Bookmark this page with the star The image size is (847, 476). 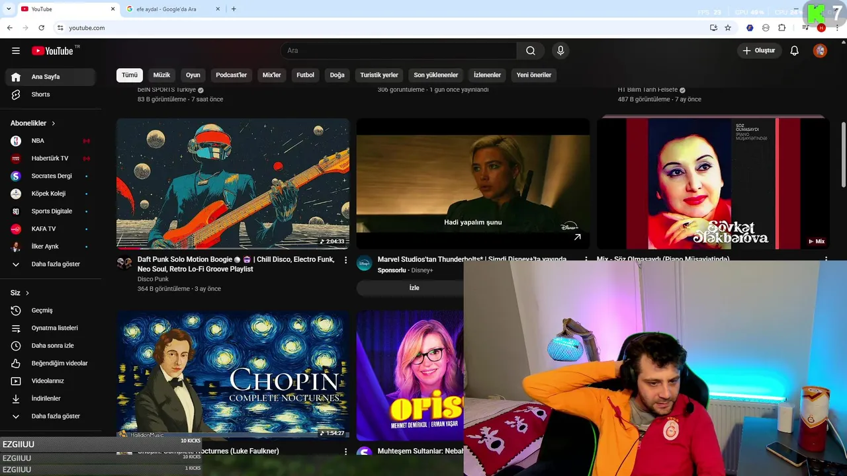click(728, 28)
